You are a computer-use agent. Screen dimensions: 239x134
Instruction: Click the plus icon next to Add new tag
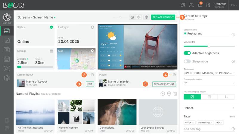(233, 129)
